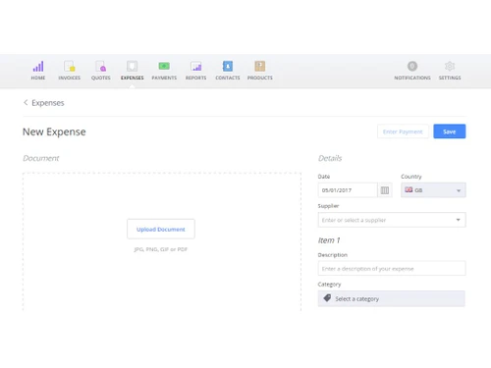Click the HOME menu label
This screenshot has width=491, height=368.
click(38, 78)
